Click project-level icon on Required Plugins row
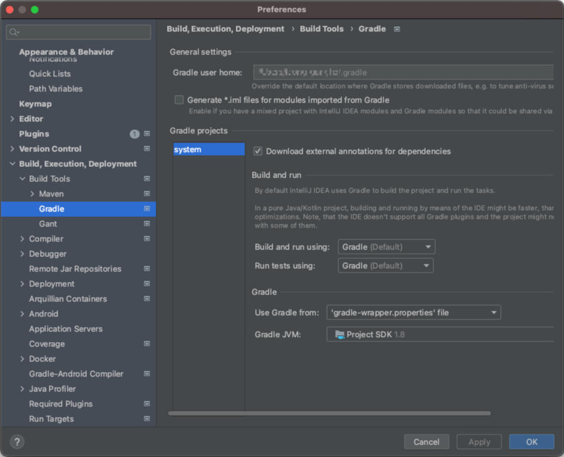 [x=147, y=404]
